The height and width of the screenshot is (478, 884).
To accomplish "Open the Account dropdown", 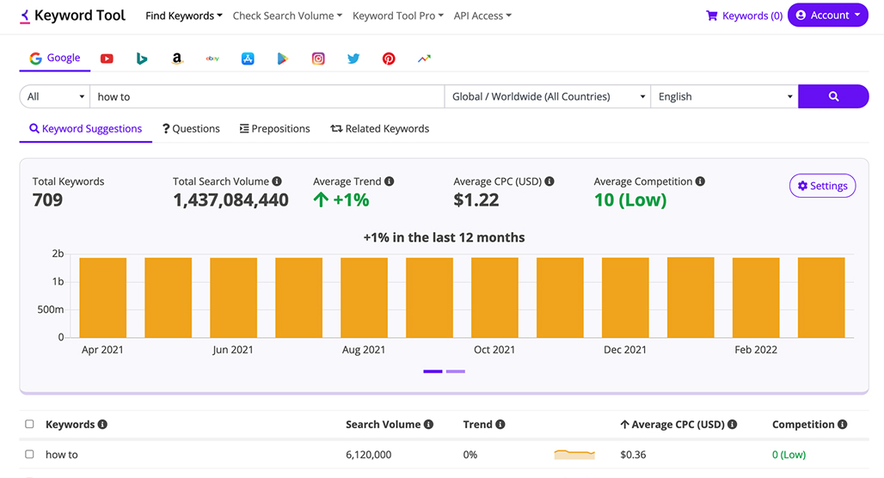I will (x=827, y=15).
